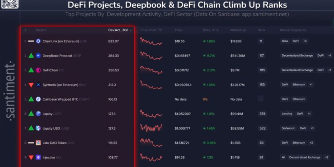Click the Ethereum tag in Coinbase Wrapped BTC row
The image size is (334, 167).
click(x=299, y=99)
